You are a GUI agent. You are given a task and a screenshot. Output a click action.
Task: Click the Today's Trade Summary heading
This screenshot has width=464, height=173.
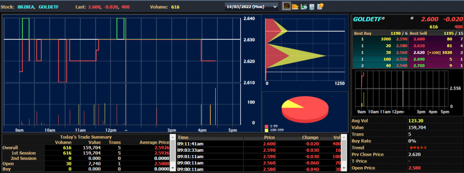tap(86, 137)
